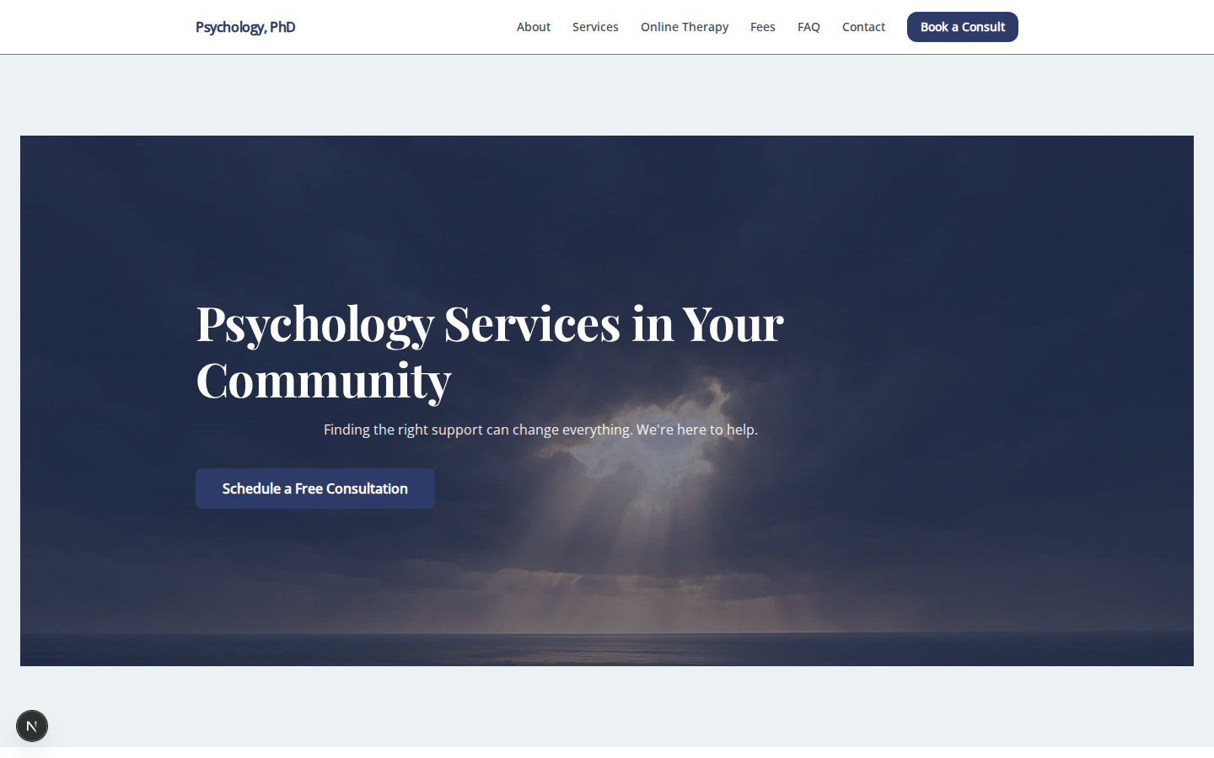Click the gray area below the hero banner

pos(607,706)
